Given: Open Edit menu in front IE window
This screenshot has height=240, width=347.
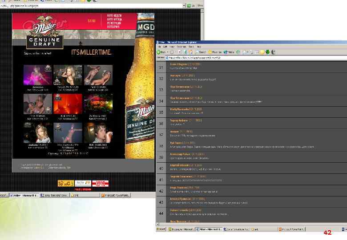Looking at the screenshot, I should (165, 47).
